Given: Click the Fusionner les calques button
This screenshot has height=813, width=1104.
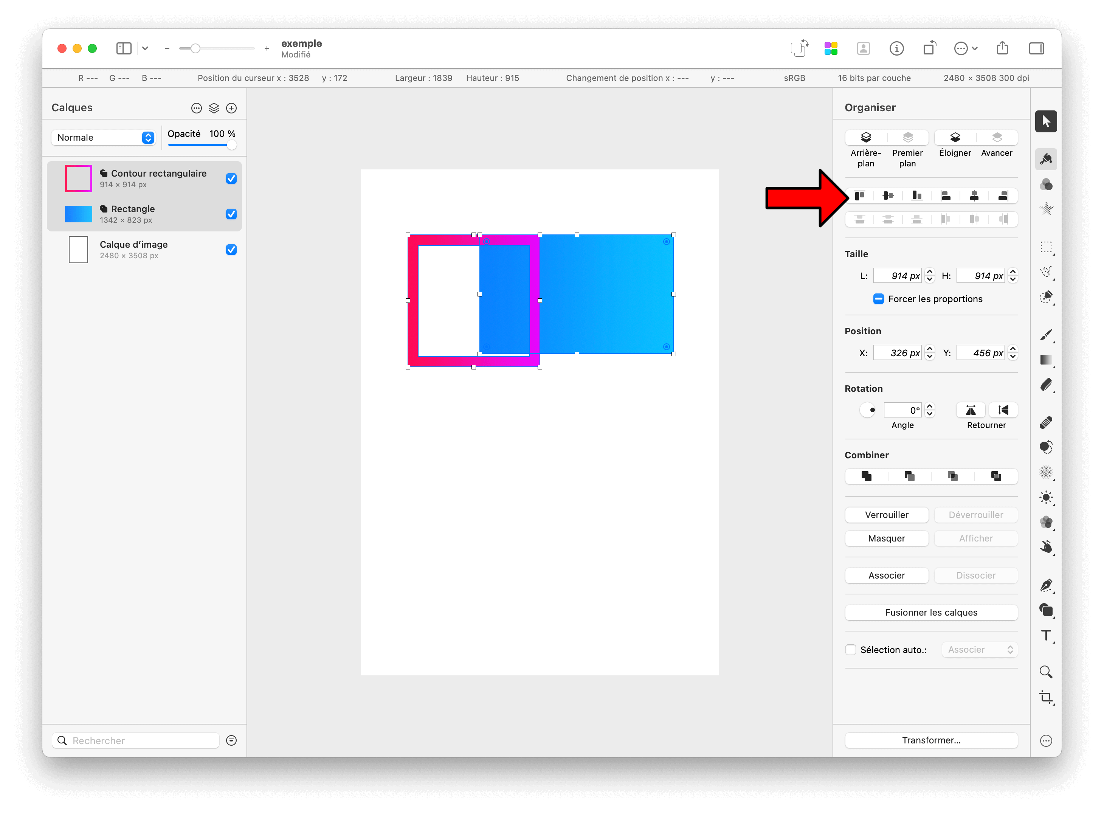Looking at the screenshot, I should (931, 612).
